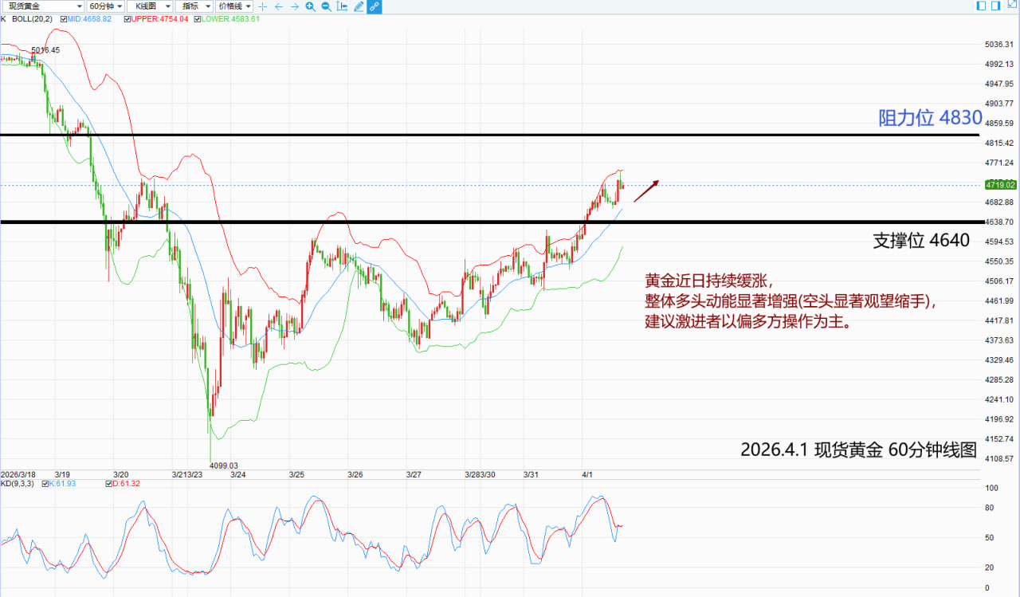
Task: Click the KD(9,3,3) indicator label
Action: (x=18, y=484)
